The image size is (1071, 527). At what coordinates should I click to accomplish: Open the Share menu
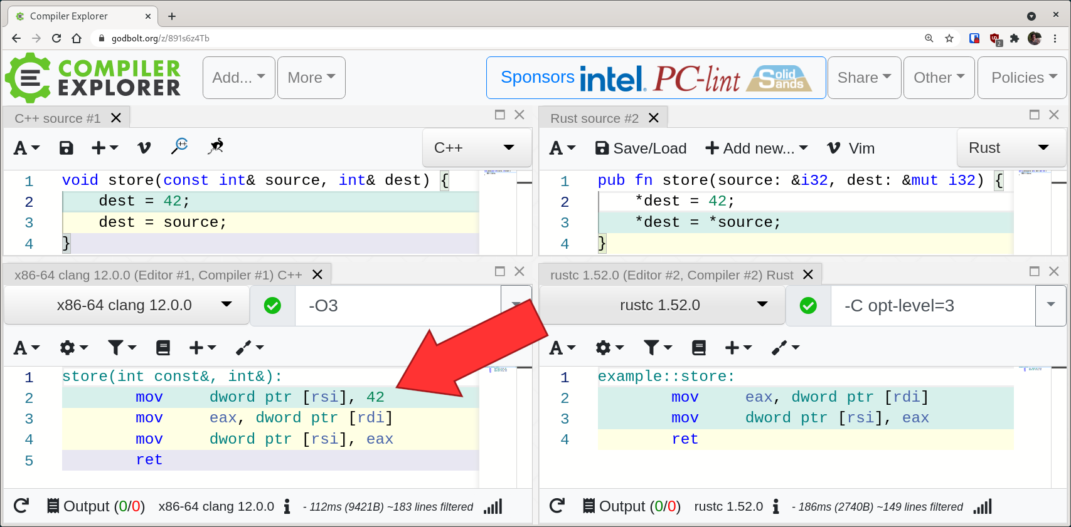(863, 78)
